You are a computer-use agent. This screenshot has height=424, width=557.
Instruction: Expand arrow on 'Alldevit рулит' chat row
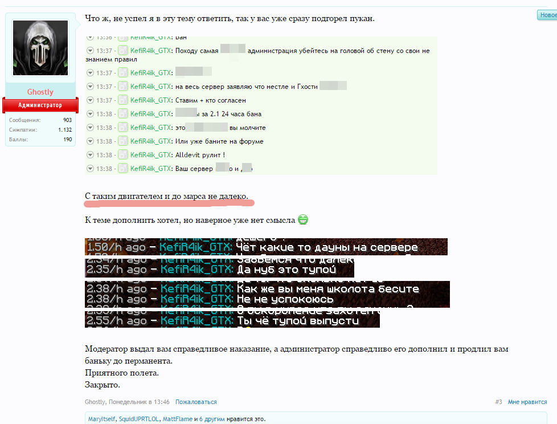tap(90, 155)
